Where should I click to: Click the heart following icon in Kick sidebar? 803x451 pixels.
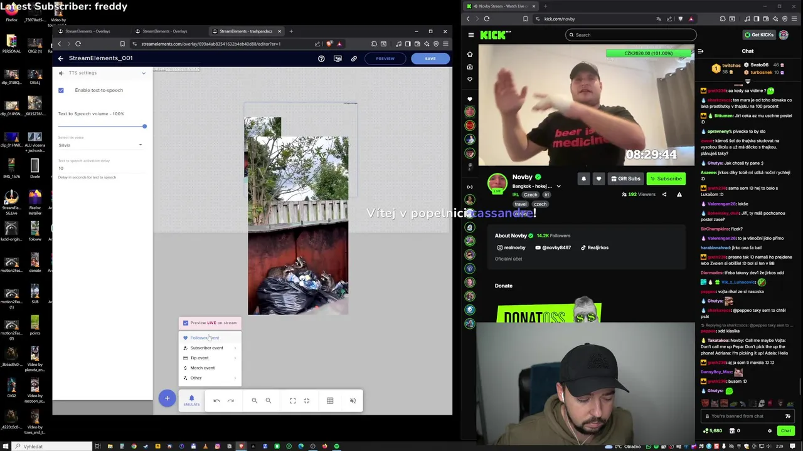(x=470, y=80)
